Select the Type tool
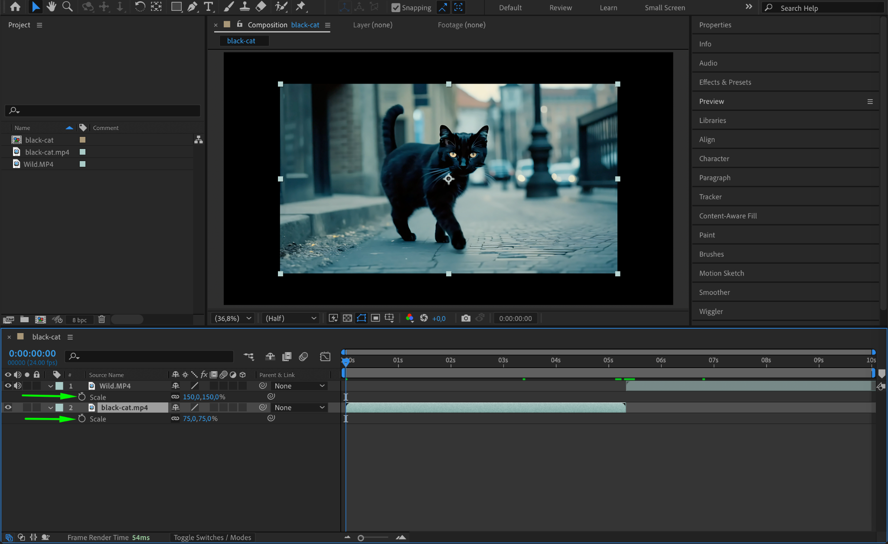Image resolution: width=888 pixels, height=544 pixels. (x=209, y=6)
